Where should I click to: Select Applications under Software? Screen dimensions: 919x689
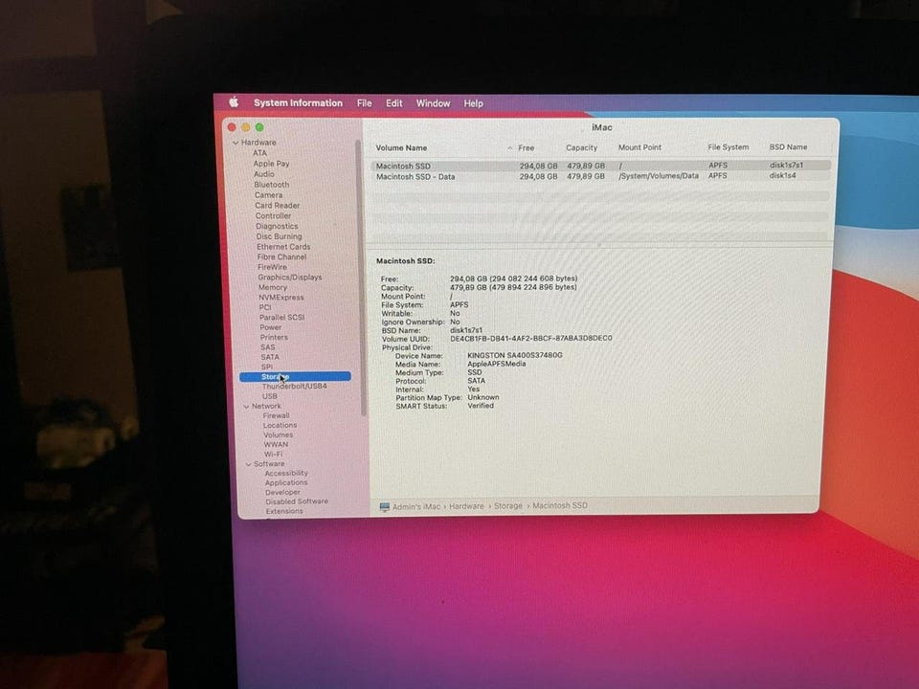point(286,482)
